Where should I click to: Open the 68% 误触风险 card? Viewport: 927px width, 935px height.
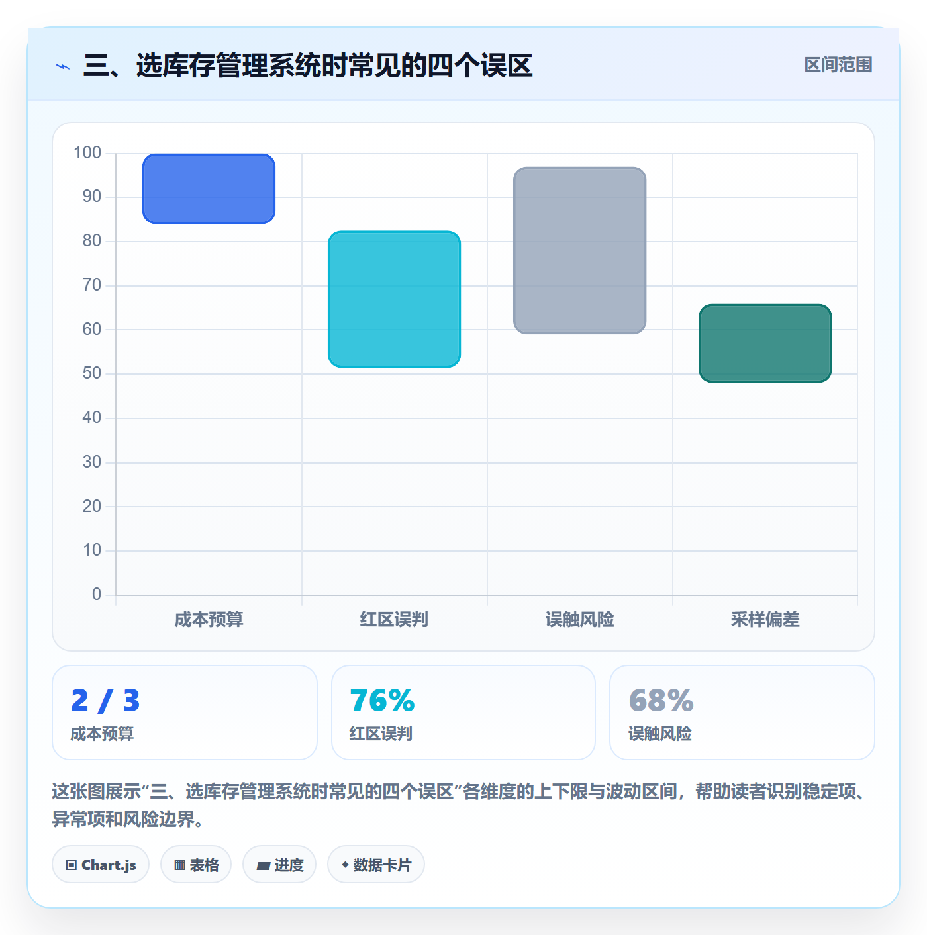[742, 713]
